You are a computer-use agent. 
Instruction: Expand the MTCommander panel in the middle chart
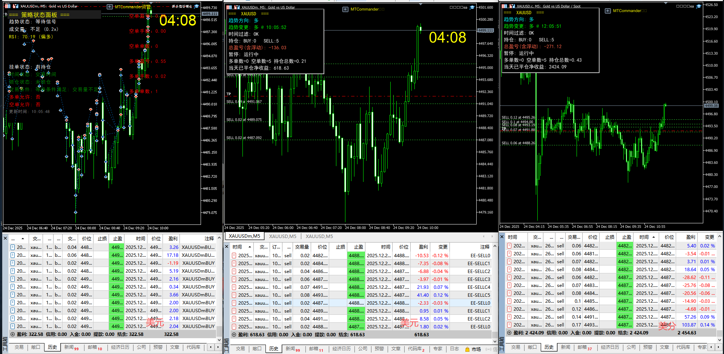[345, 9]
